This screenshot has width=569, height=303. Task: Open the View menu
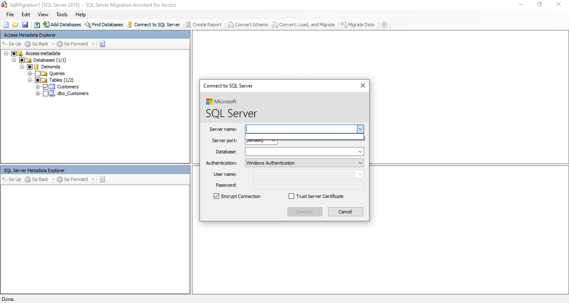[x=43, y=15]
